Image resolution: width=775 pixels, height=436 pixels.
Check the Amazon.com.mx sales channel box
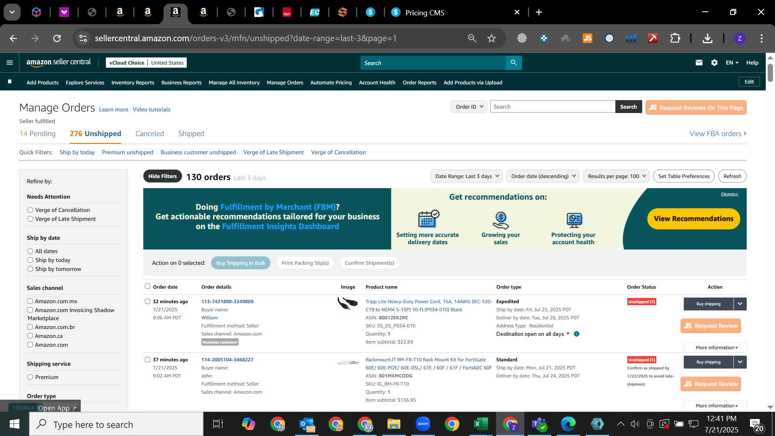pyautogui.click(x=30, y=301)
